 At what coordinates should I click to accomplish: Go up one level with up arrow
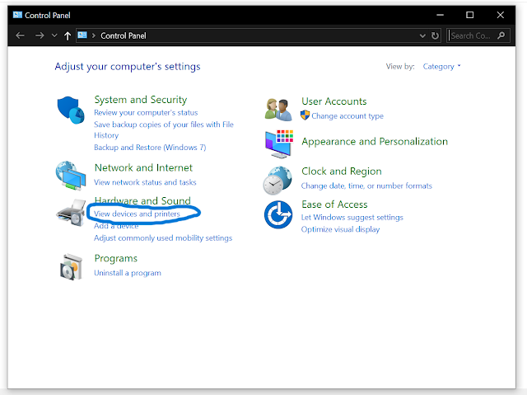click(68, 35)
